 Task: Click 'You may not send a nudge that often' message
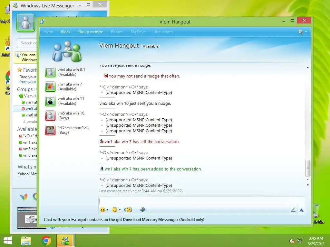tap(144, 76)
